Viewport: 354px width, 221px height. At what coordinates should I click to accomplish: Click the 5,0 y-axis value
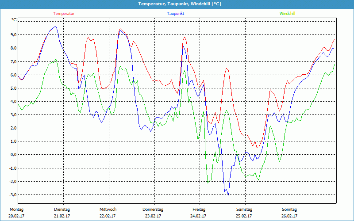click(14, 88)
